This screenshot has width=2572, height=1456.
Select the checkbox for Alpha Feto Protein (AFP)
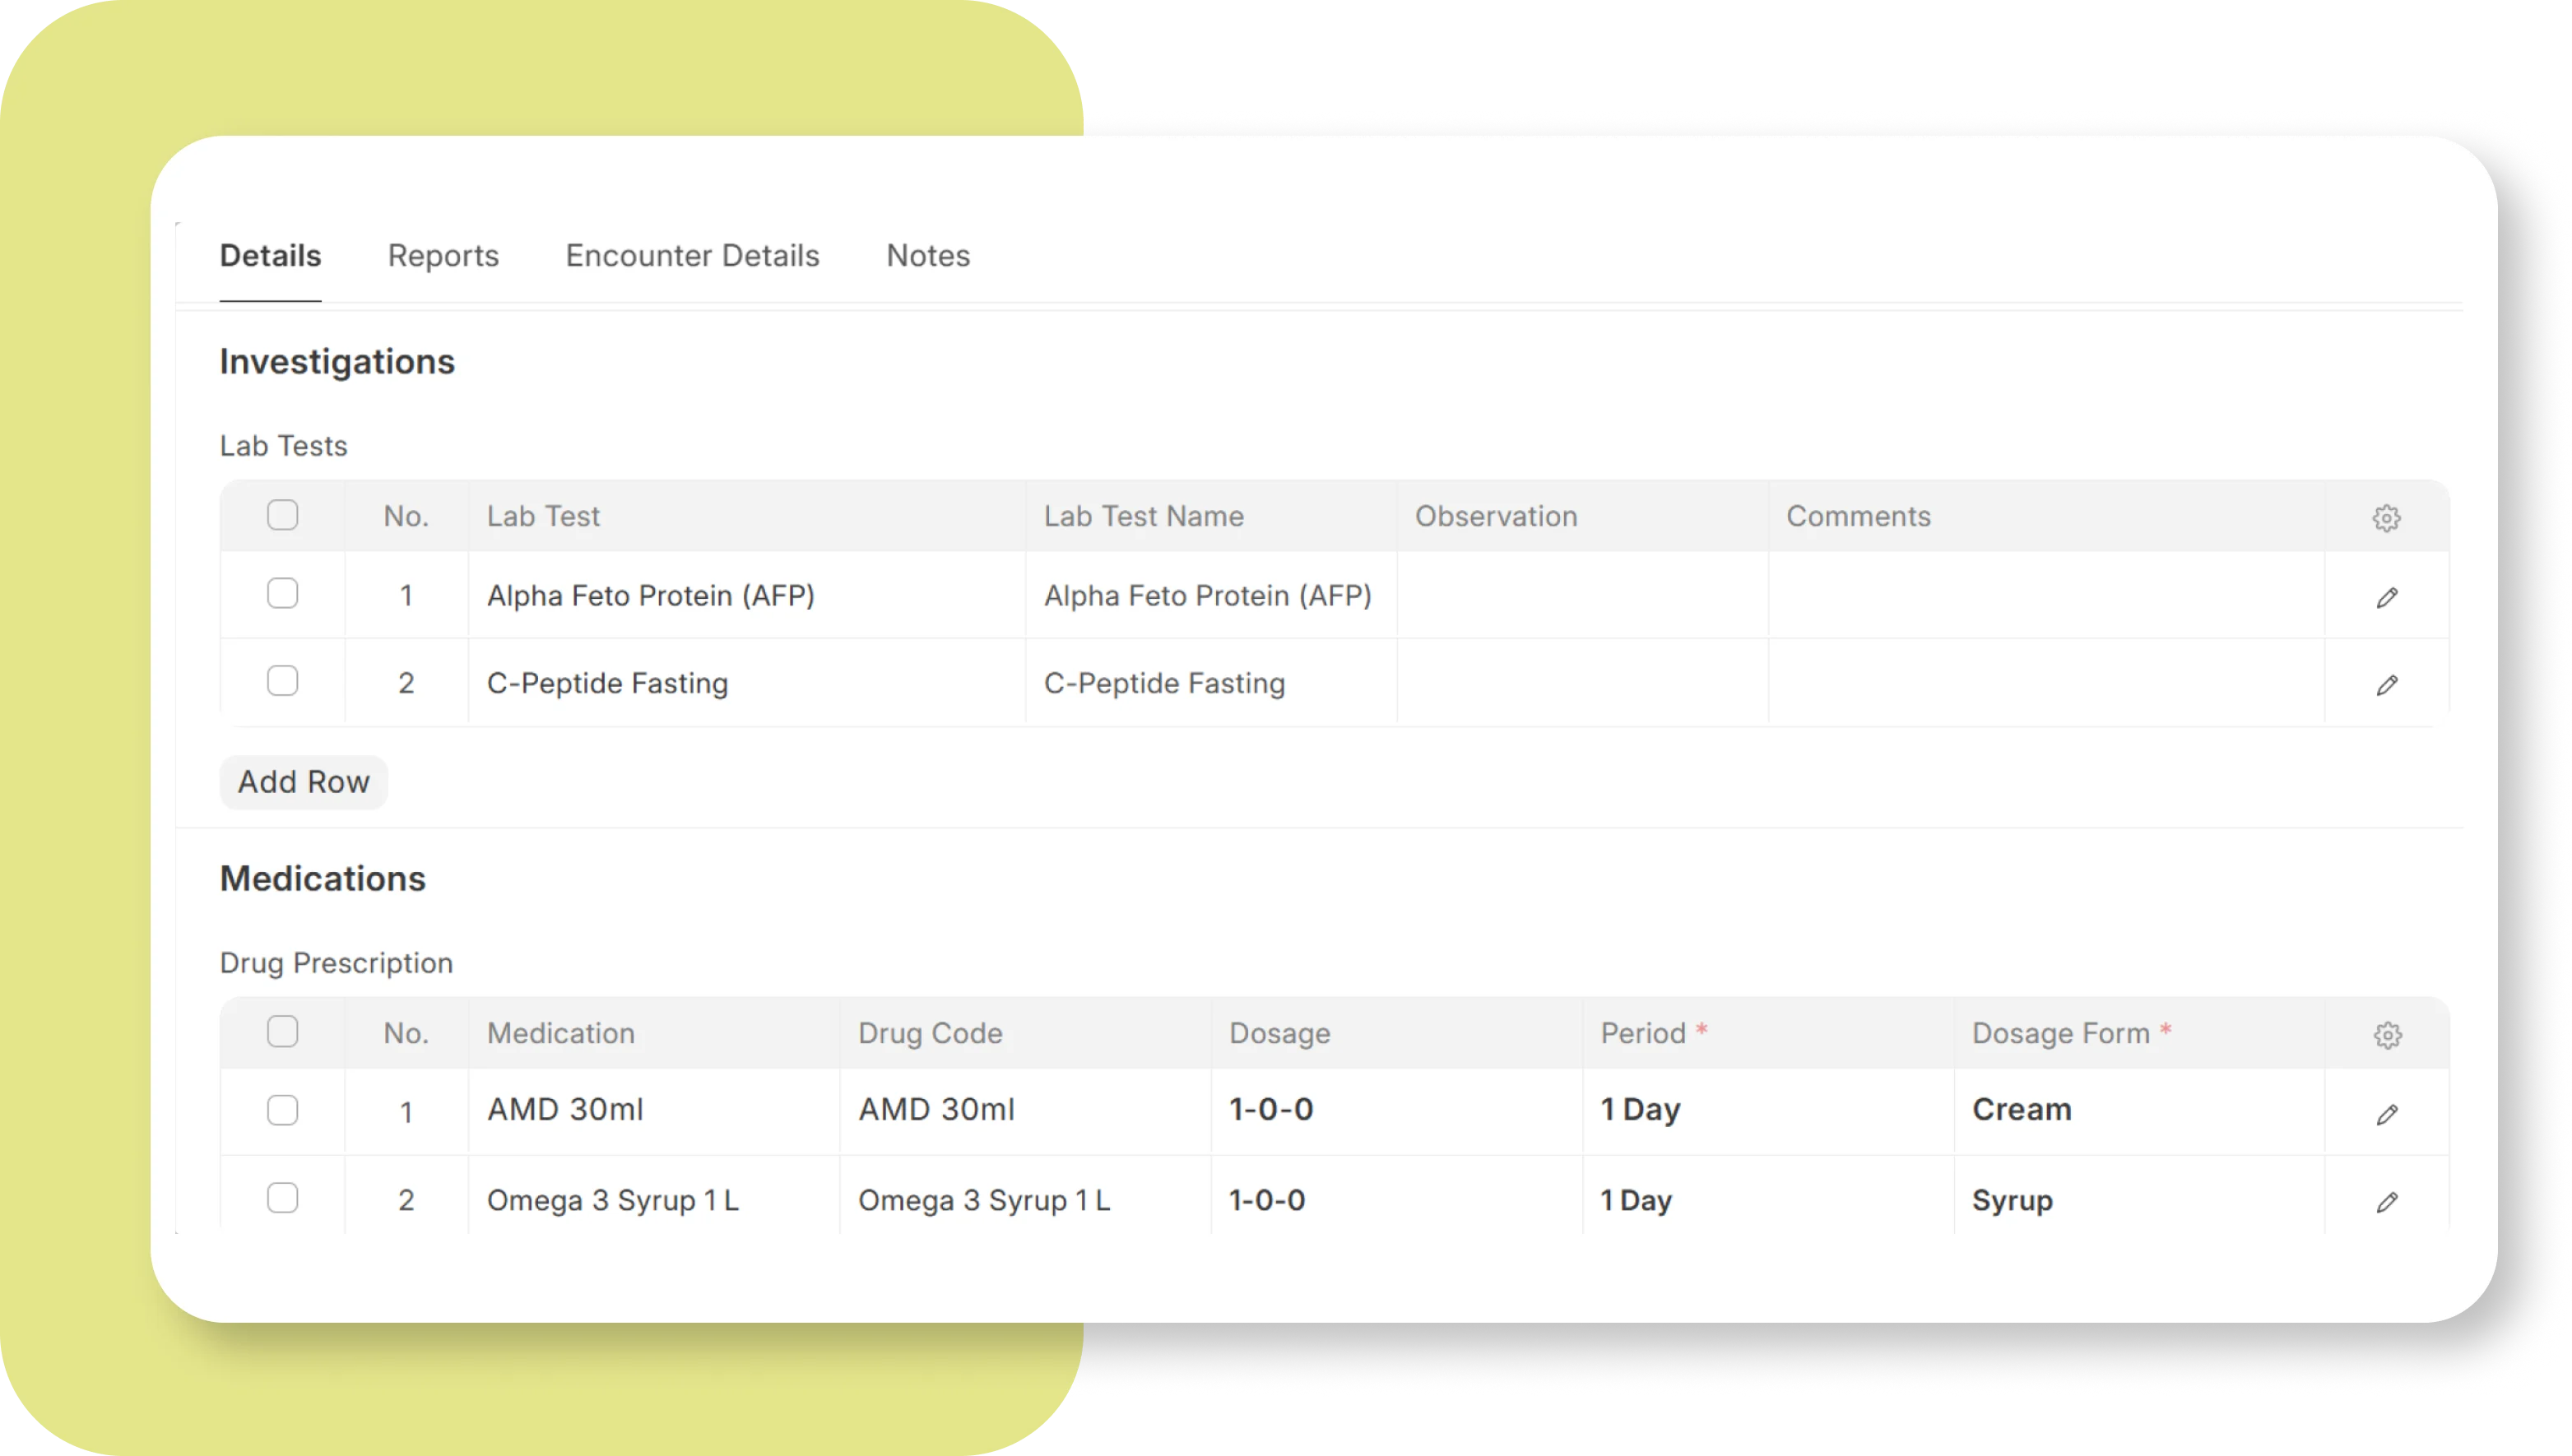283,594
